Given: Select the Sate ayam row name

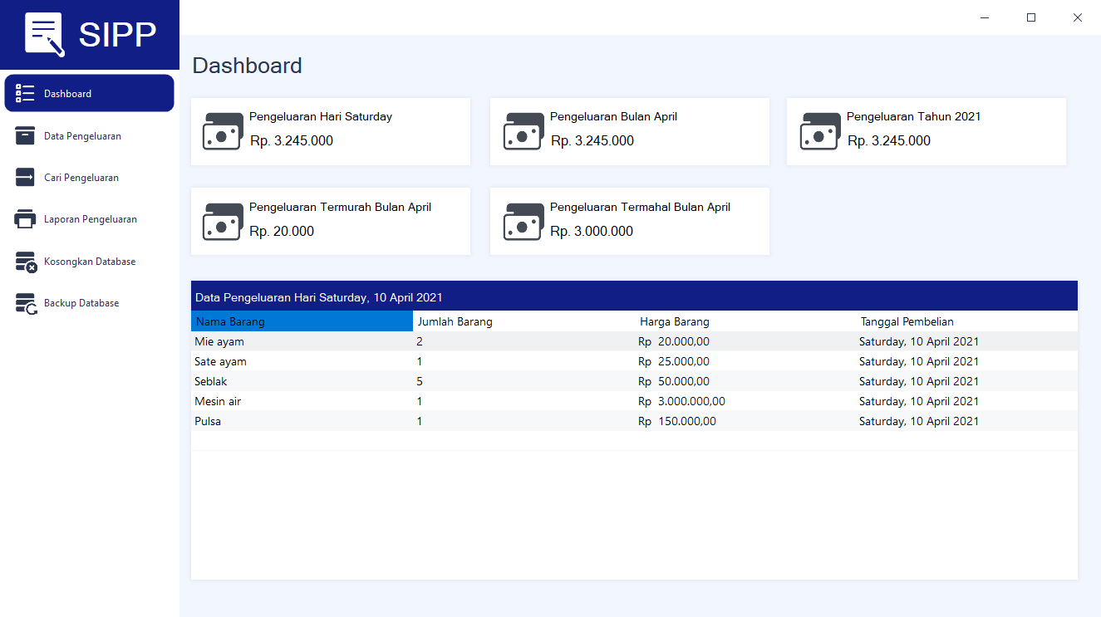Looking at the screenshot, I should [x=220, y=361].
